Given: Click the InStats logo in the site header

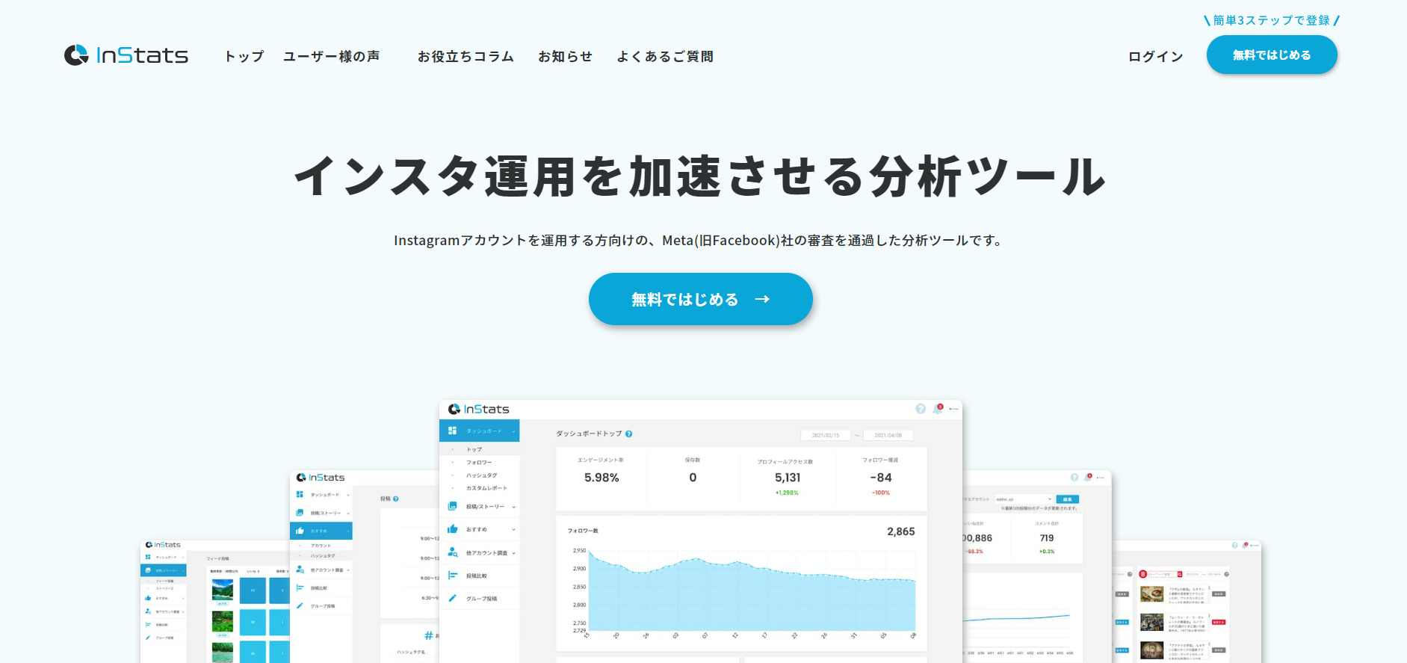Looking at the screenshot, I should 126,55.
